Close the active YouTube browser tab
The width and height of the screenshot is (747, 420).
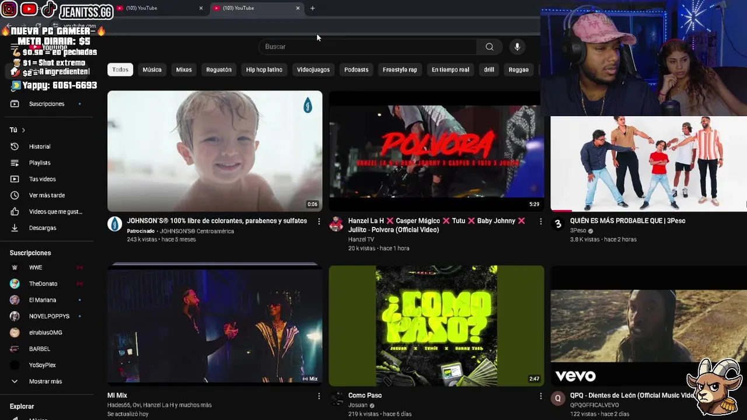[x=298, y=8]
